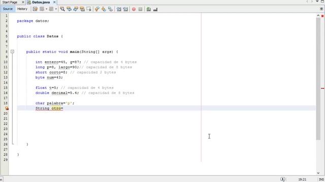This screenshot has height=182, width=325.
Task: Find Next Occurrence toolbar icon
Action: [x=76, y=9]
